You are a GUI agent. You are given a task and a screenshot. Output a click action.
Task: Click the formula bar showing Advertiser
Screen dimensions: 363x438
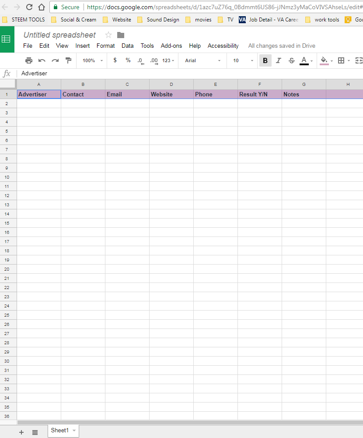[190, 74]
